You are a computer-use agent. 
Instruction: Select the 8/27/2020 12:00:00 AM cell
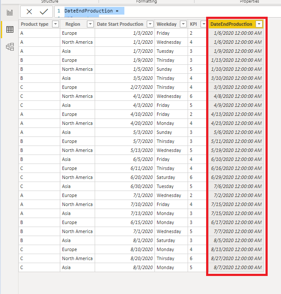236,258
